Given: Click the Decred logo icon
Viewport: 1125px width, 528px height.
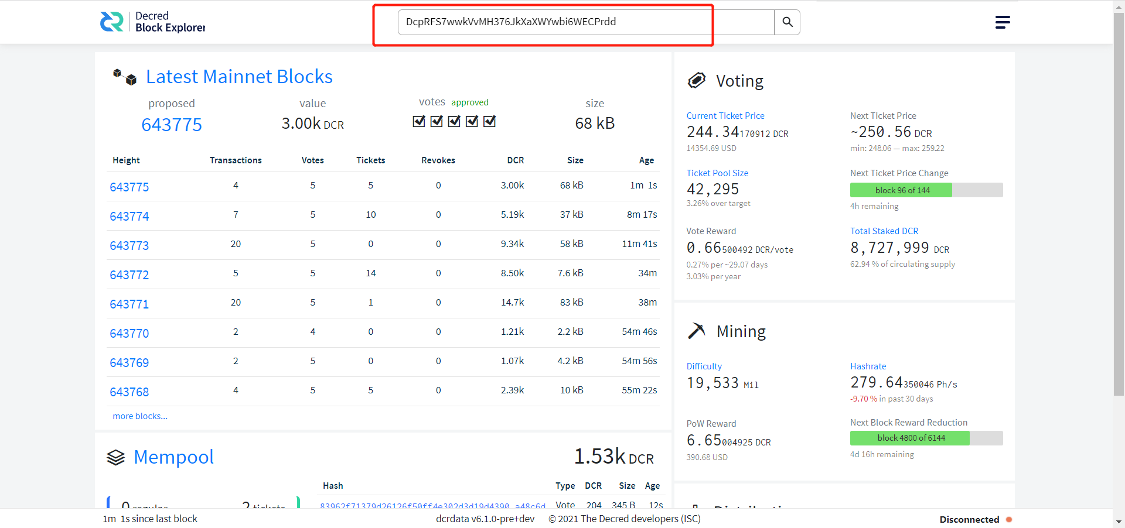Looking at the screenshot, I should coord(111,22).
